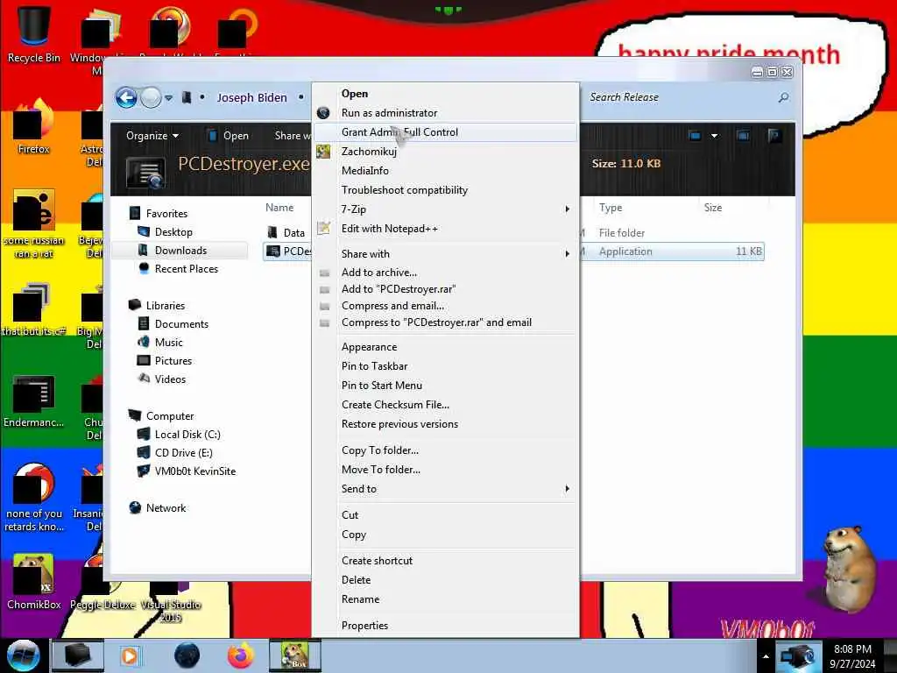Image resolution: width=897 pixels, height=673 pixels.
Task: Choose Copy To folder... entry
Action: (446, 450)
